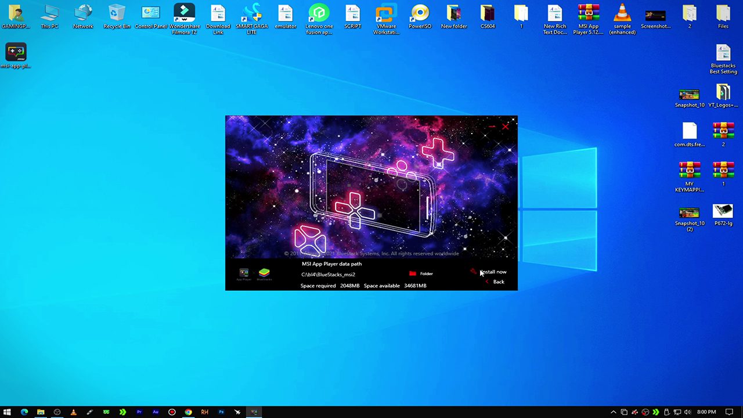743x418 pixels.
Task: Click the data path C:\bl4\BlueStacks_msi2
Action: (328, 275)
